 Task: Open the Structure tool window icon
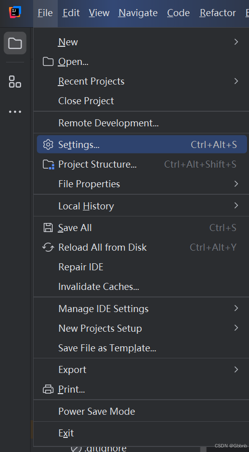pos(15,82)
